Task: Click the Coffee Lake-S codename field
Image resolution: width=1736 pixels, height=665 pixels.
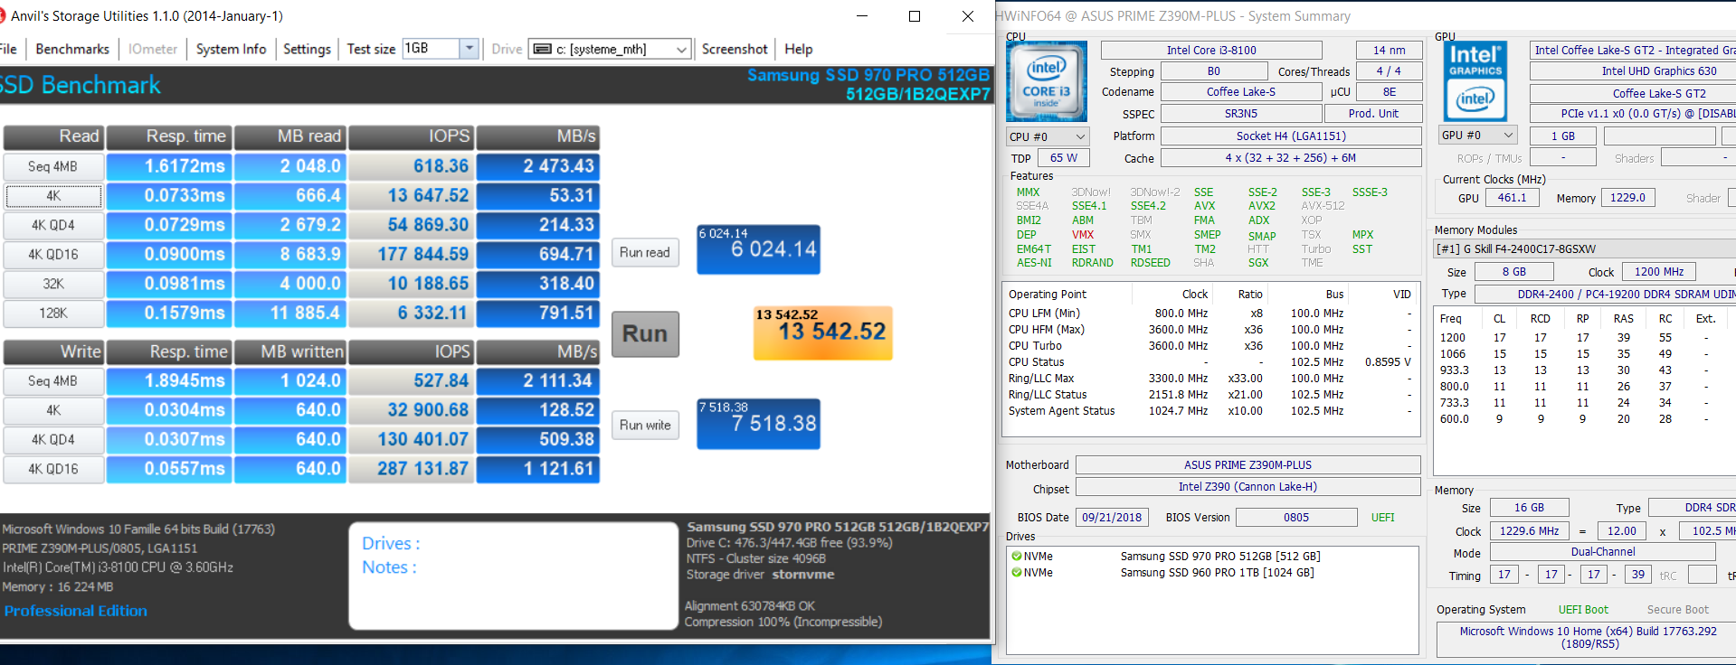Action: (x=1241, y=92)
